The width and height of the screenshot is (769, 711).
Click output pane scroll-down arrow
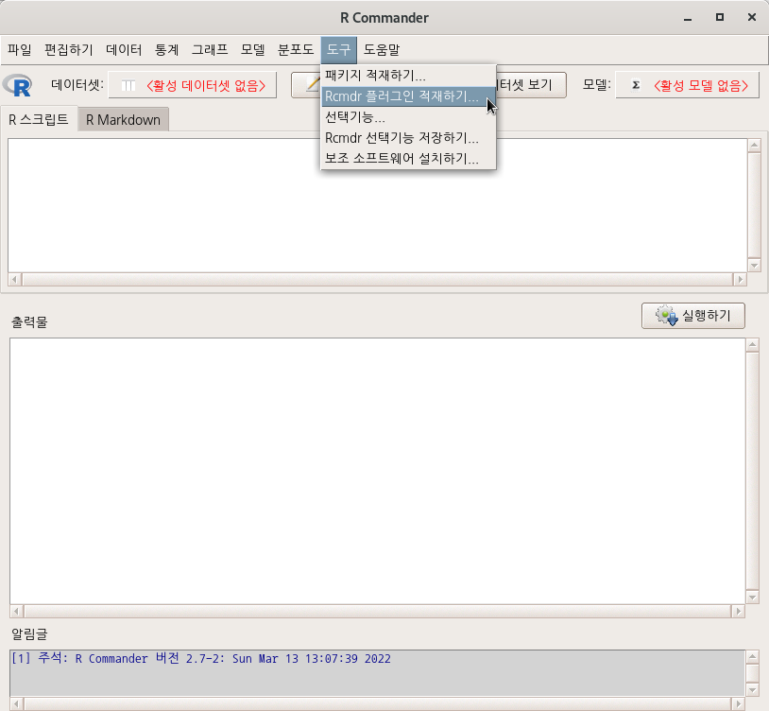tap(752, 598)
